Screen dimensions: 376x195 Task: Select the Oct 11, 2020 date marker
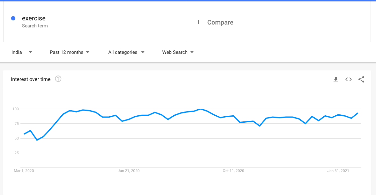tap(233, 171)
